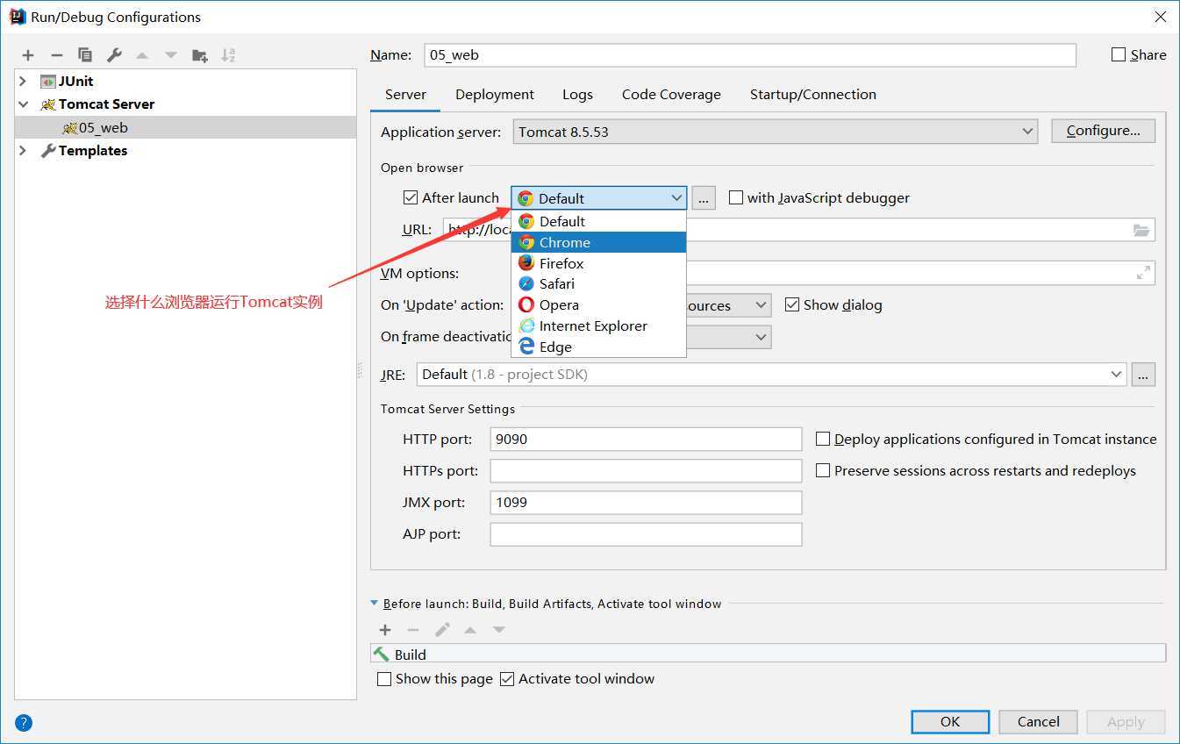Collapse the Tomcat Server tree node
This screenshot has width=1180, height=744.
pos(24,104)
